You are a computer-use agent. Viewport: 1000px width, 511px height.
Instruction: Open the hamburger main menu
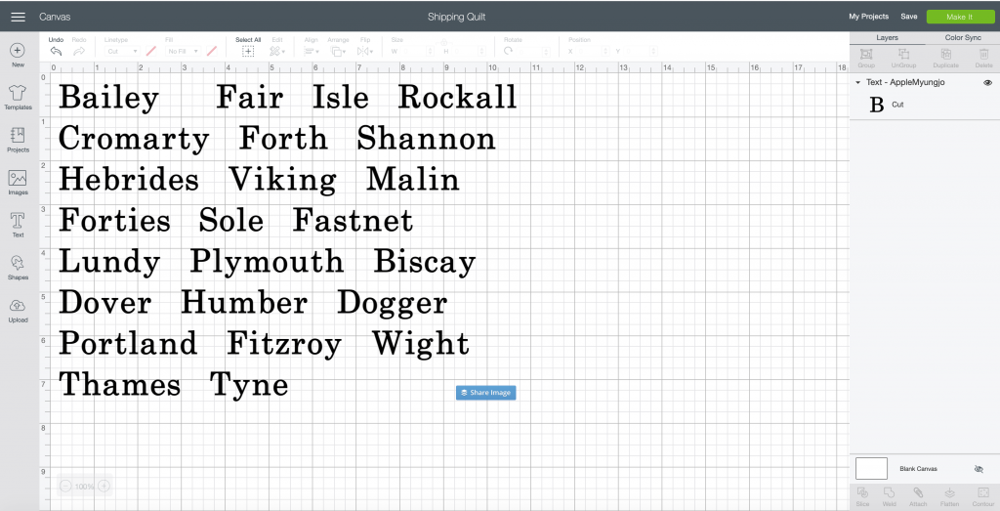pyautogui.click(x=18, y=17)
